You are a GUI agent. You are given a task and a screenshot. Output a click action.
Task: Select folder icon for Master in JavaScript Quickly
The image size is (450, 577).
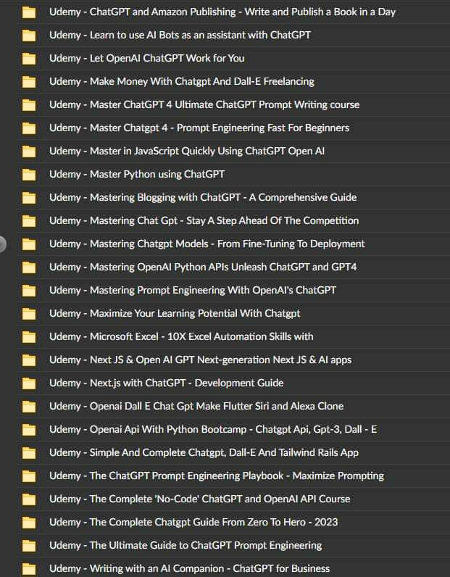[x=29, y=151]
